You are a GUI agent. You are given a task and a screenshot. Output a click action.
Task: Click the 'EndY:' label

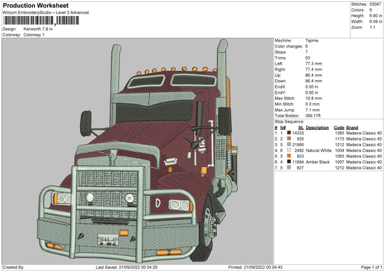pos(280,92)
